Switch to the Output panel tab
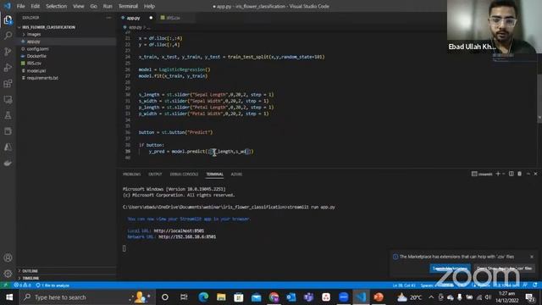Screen dimensions: 542x305 point(155,174)
